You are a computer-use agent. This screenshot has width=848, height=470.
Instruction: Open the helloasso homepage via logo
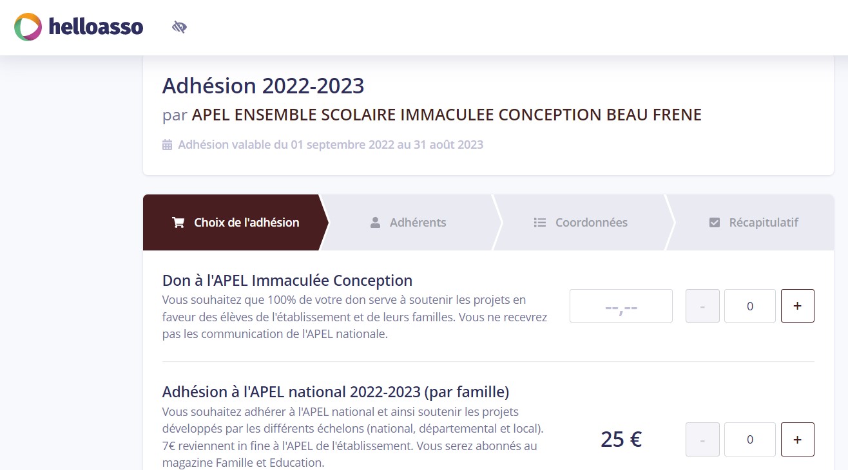point(77,27)
